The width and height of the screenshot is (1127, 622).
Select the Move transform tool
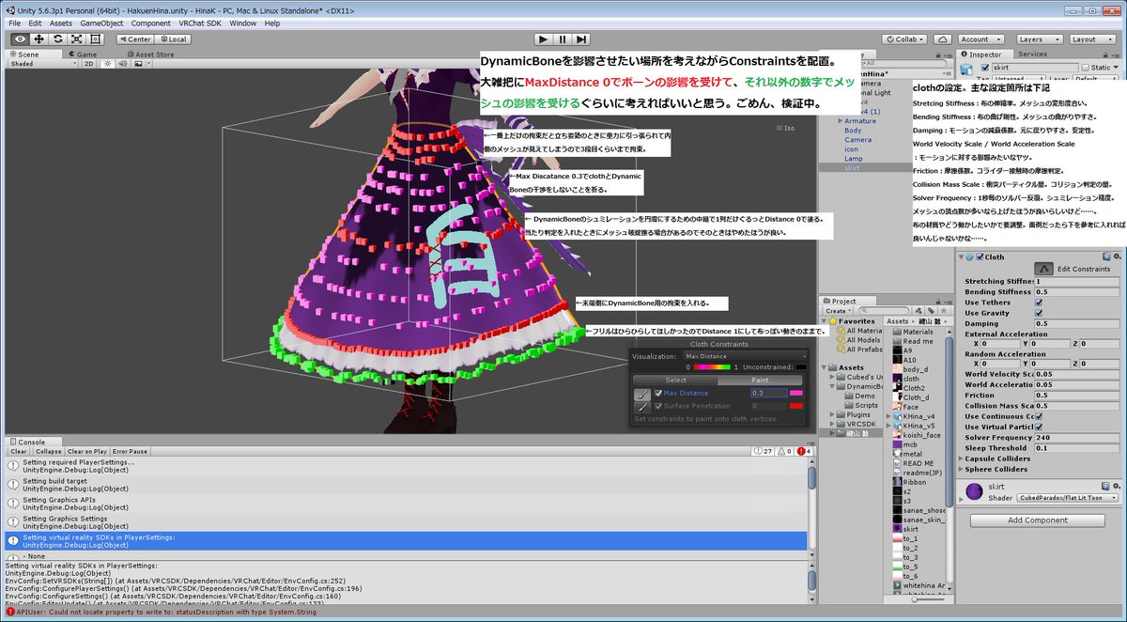point(39,39)
